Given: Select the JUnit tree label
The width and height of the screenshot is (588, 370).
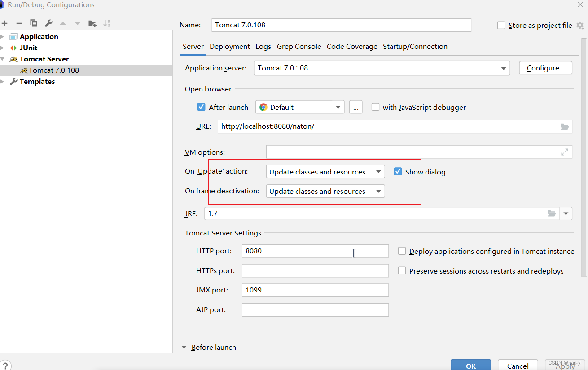Looking at the screenshot, I should (x=29, y=48).
